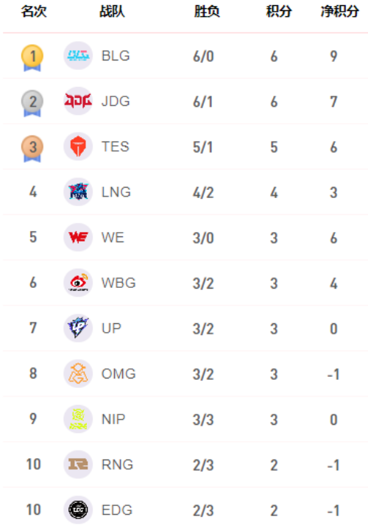Click the gold first-place medal
The image size is (368, 525).
[32, 57]
